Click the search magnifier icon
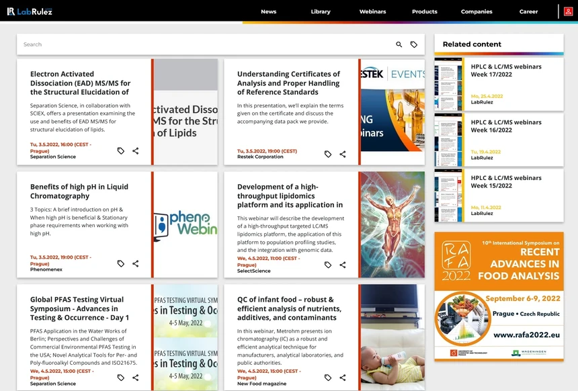Screen dimensions: 578x391 coord(399,44)
